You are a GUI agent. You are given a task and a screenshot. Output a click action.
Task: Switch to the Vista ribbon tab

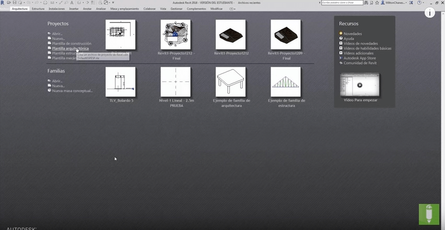(x=163, y=9)
